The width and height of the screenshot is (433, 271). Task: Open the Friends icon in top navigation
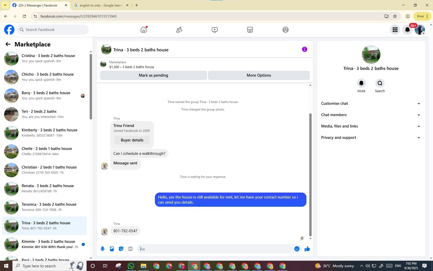(x=179, y=30)
